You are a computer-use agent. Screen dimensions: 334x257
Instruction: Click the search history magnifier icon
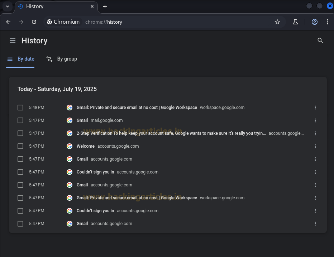pos(320,41)
